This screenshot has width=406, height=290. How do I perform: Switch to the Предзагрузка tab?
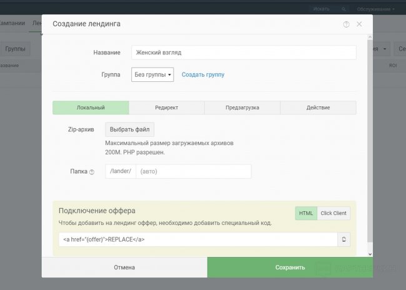click(x=242, y=107)
